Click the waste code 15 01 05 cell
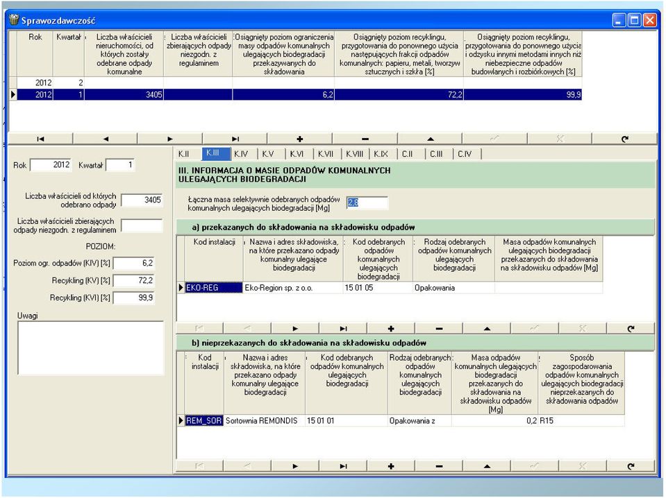 (x=378, y=288)
